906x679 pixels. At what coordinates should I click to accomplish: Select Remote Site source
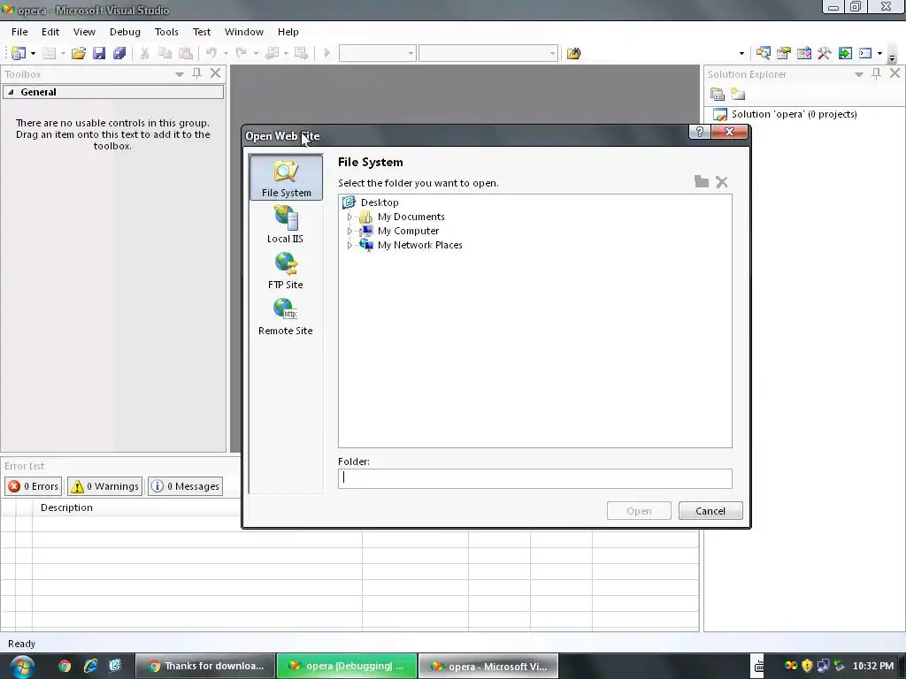click(x=286, y=317)
